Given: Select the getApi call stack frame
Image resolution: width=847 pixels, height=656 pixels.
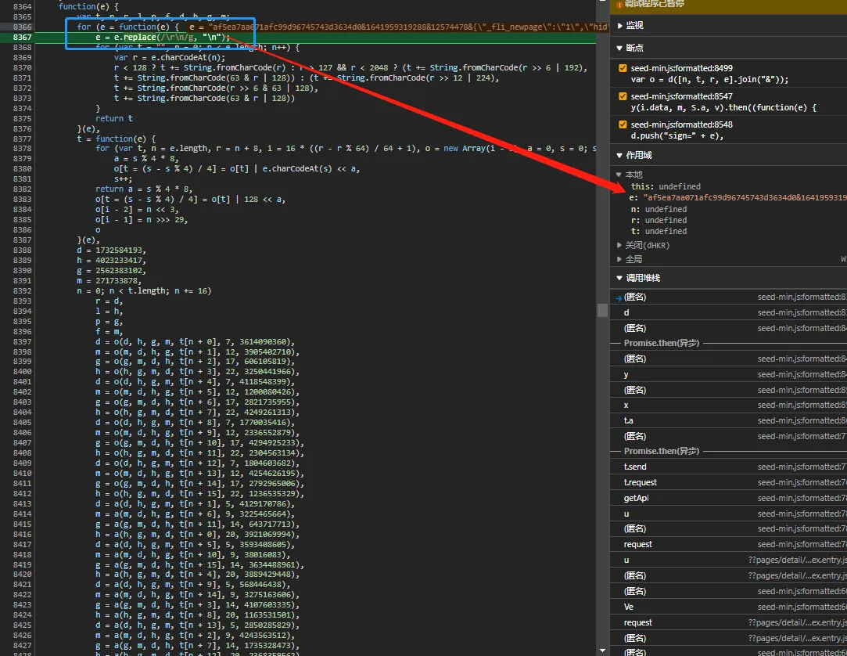Looking at the screenshot, I should (637, 498).
